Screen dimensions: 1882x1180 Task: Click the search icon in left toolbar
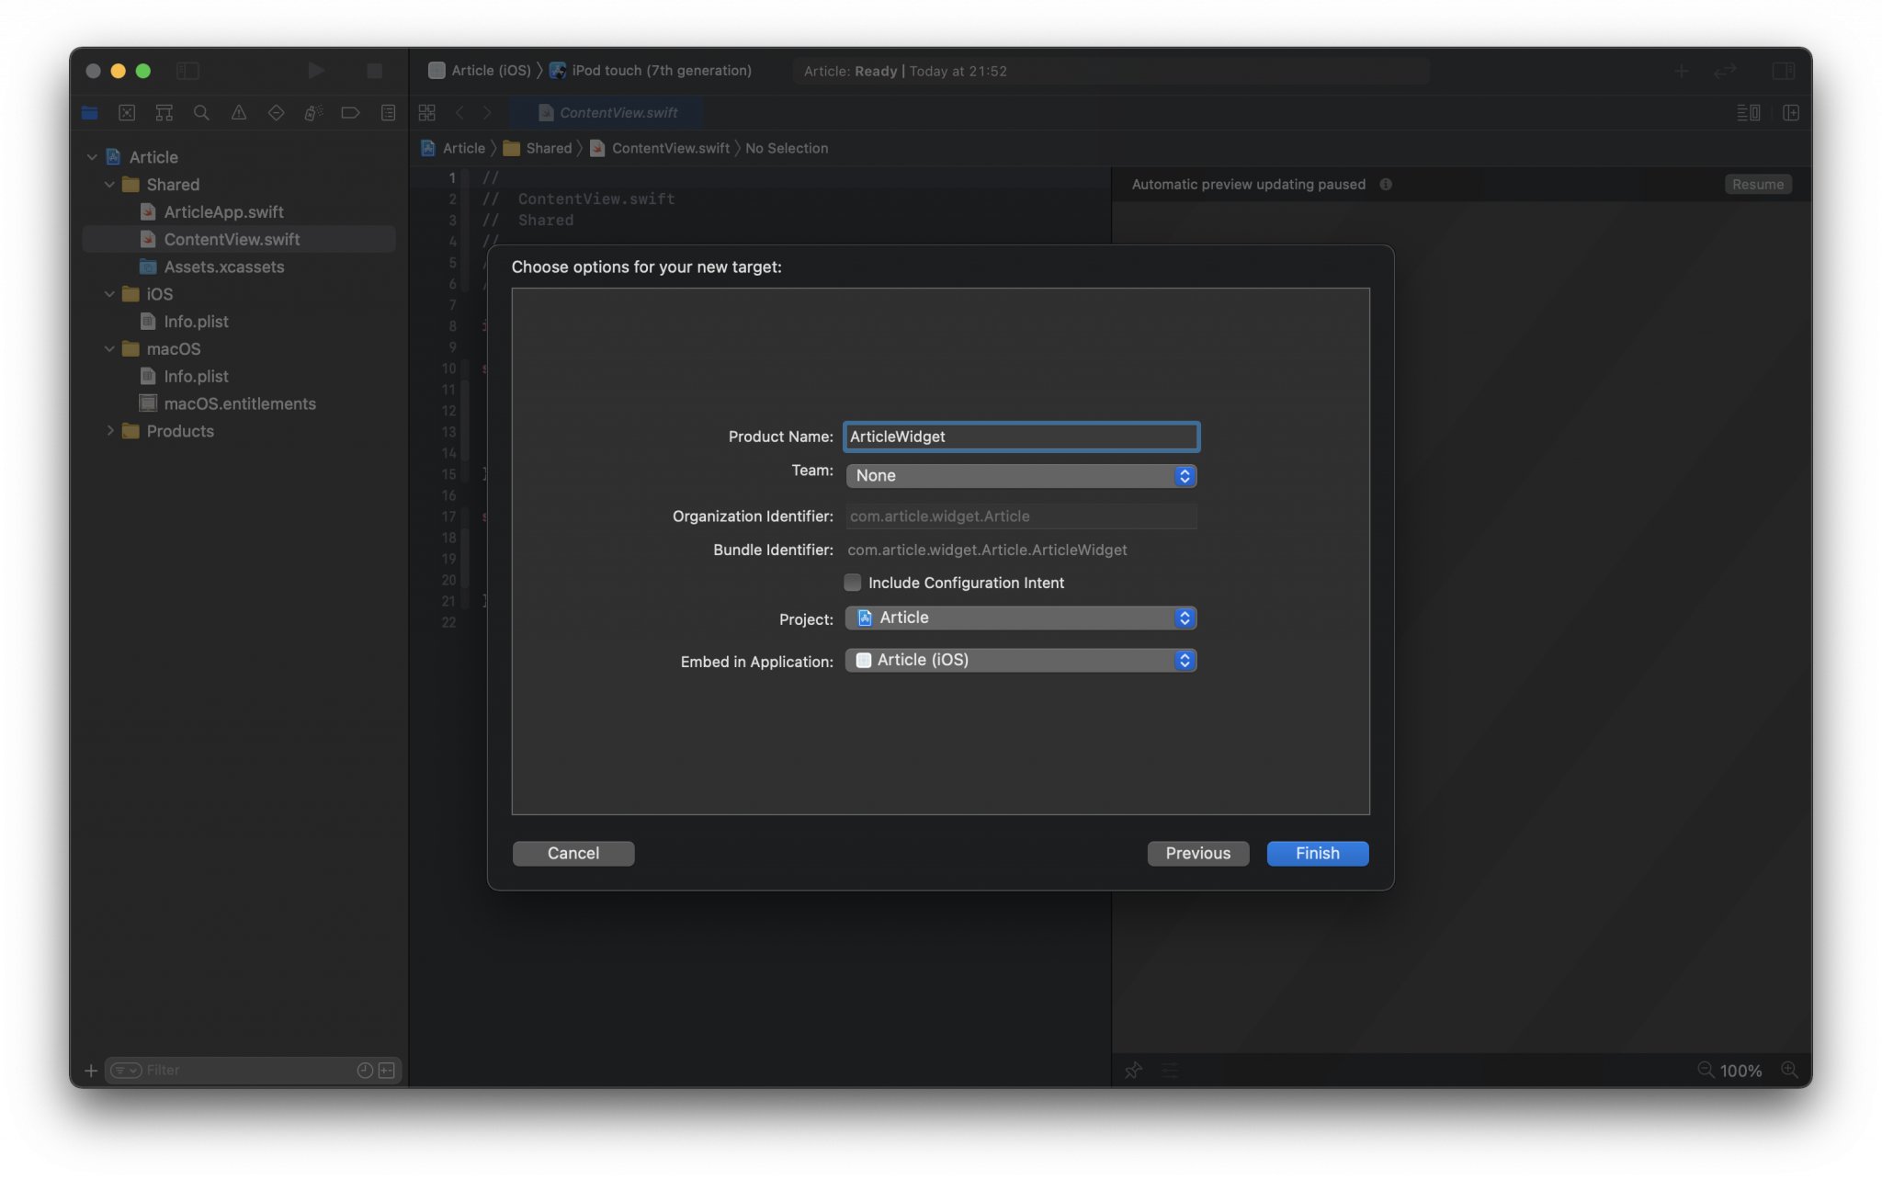click(x=199, y=113)
